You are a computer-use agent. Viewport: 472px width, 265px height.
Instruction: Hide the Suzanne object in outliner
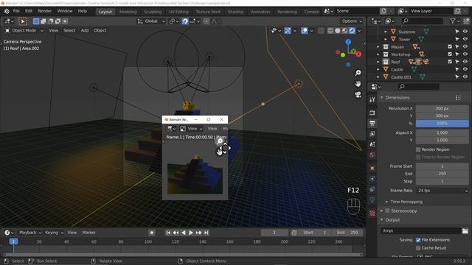click(x=465, y=32)
